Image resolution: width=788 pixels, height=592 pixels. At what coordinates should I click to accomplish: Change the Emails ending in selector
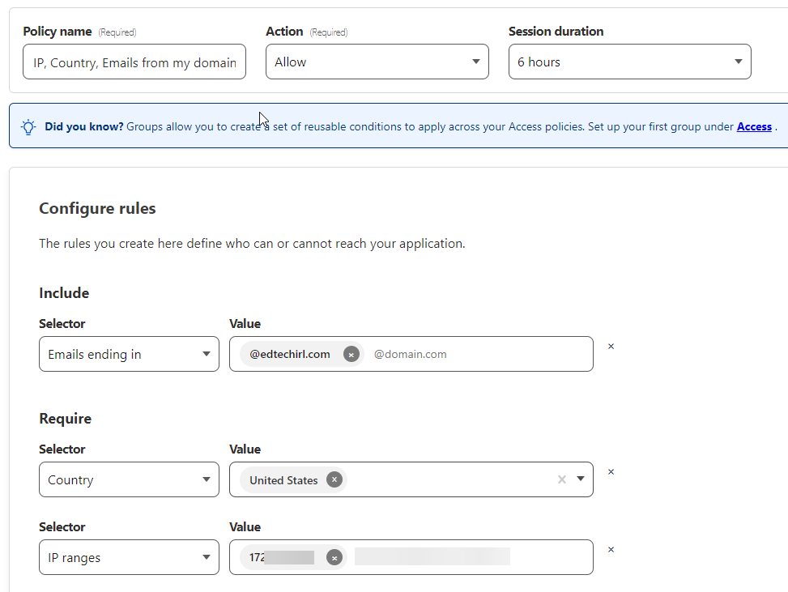click(x=129, y=354)
